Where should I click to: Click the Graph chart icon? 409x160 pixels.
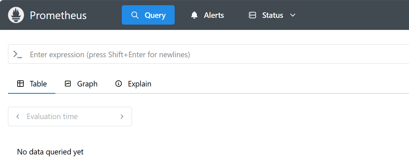click(x=68, y=84)
